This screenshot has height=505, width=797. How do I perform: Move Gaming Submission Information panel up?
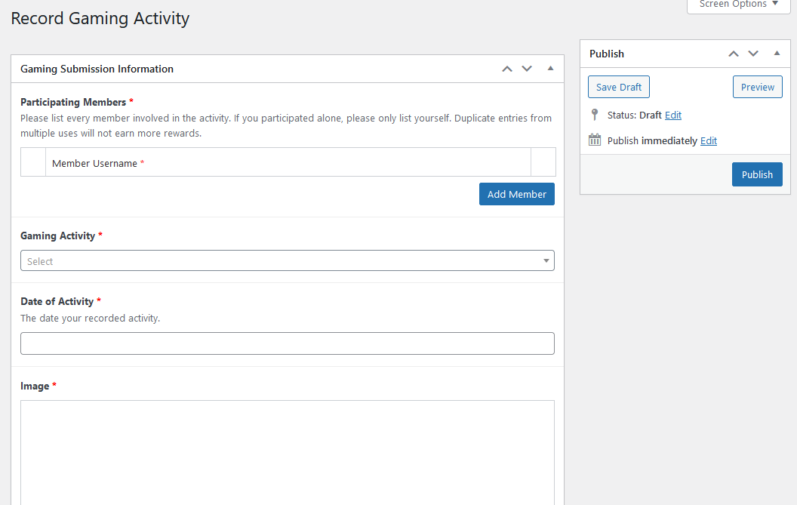(x=507, y=69)
